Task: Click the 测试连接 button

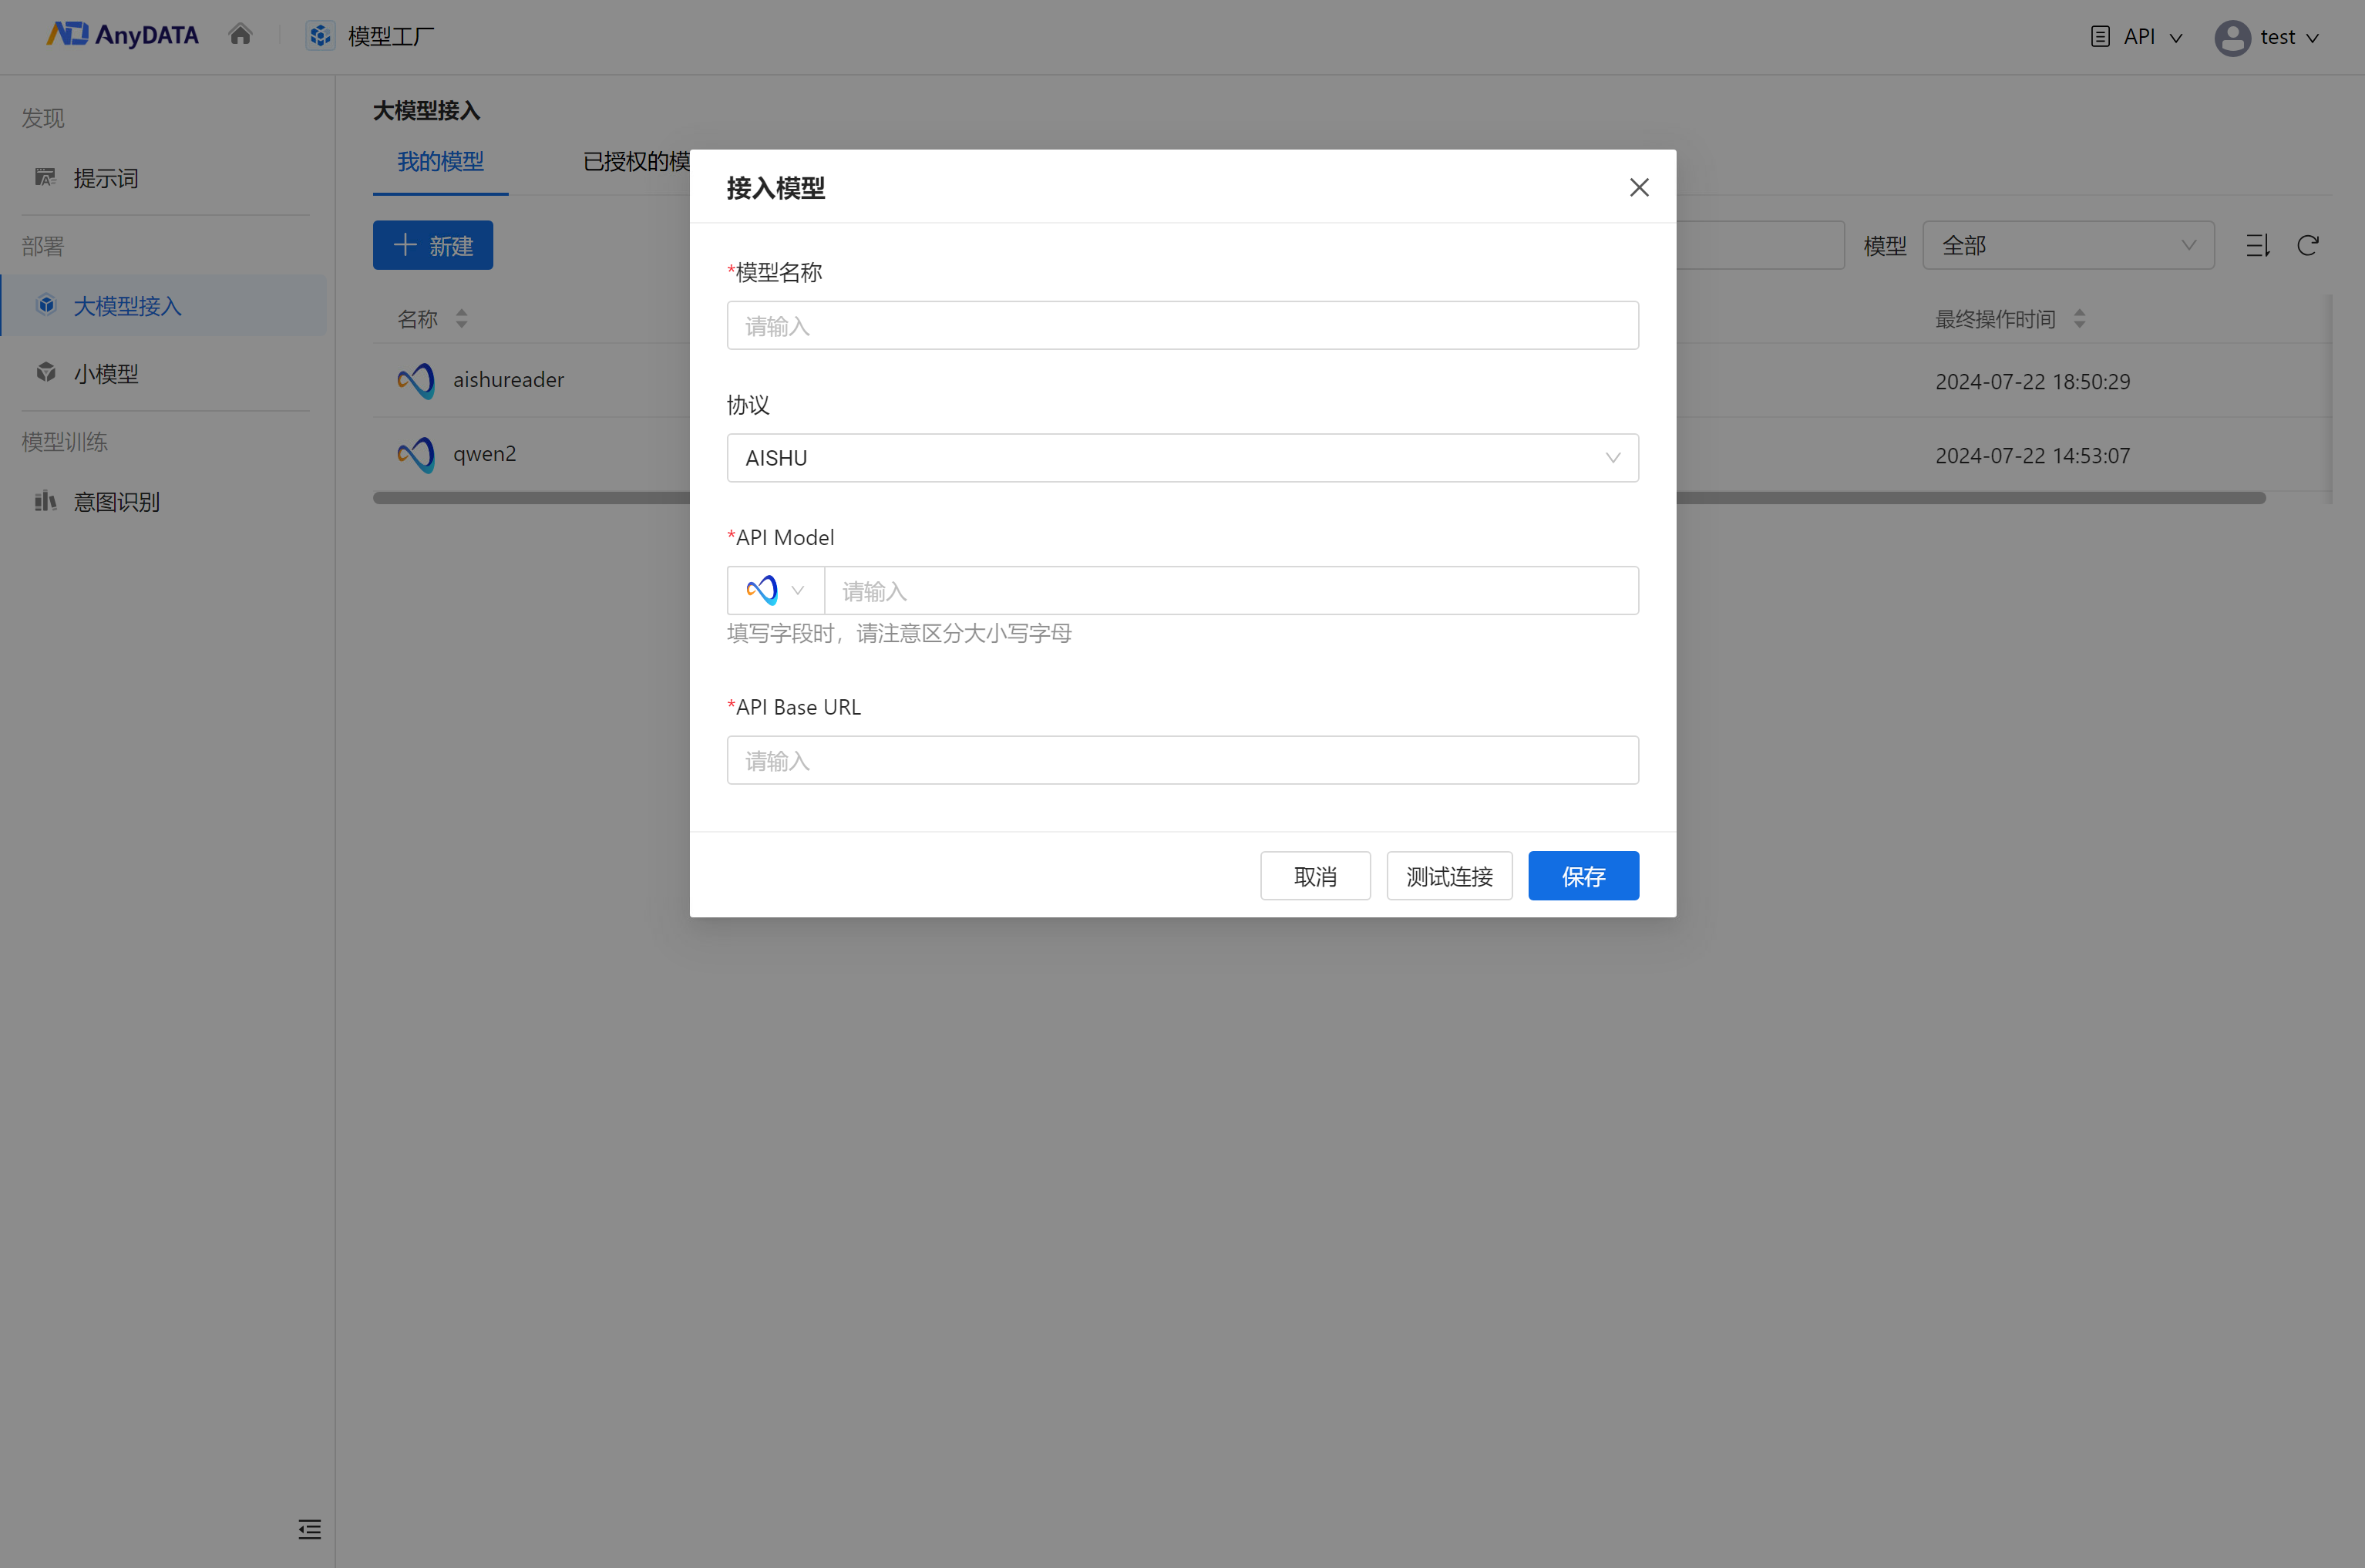Action: pos(1449,876)
